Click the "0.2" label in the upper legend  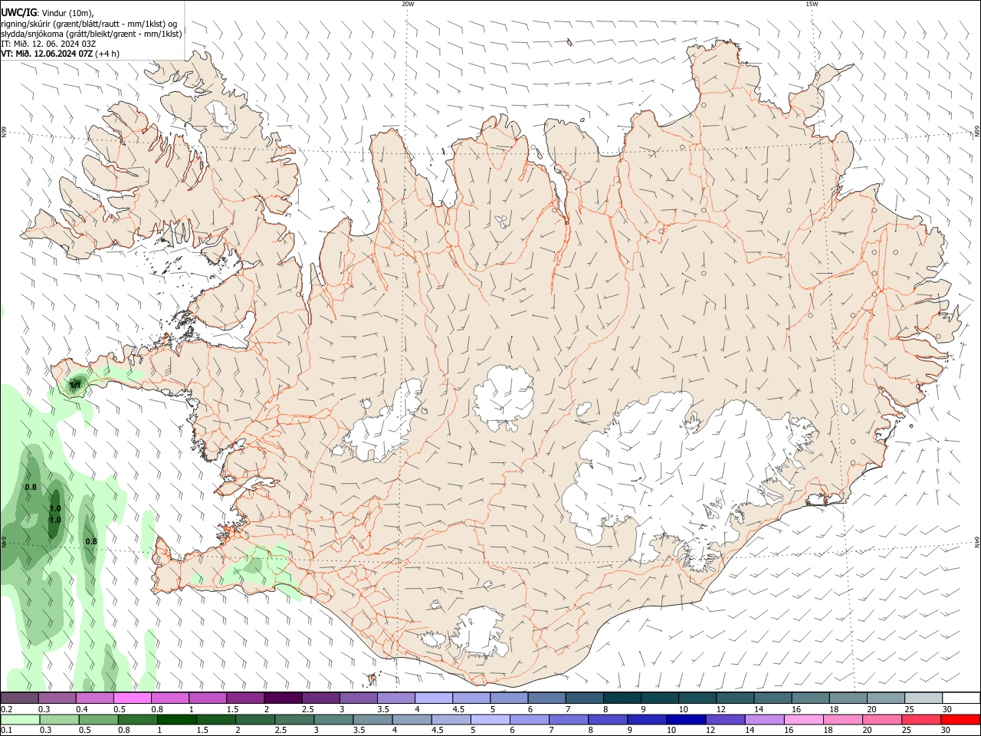pos(6,709)
